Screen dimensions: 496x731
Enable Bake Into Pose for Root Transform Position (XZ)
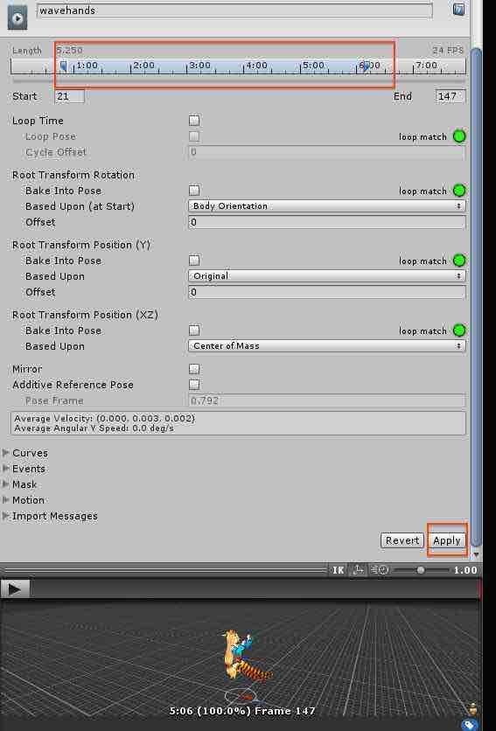click(194, 330)
